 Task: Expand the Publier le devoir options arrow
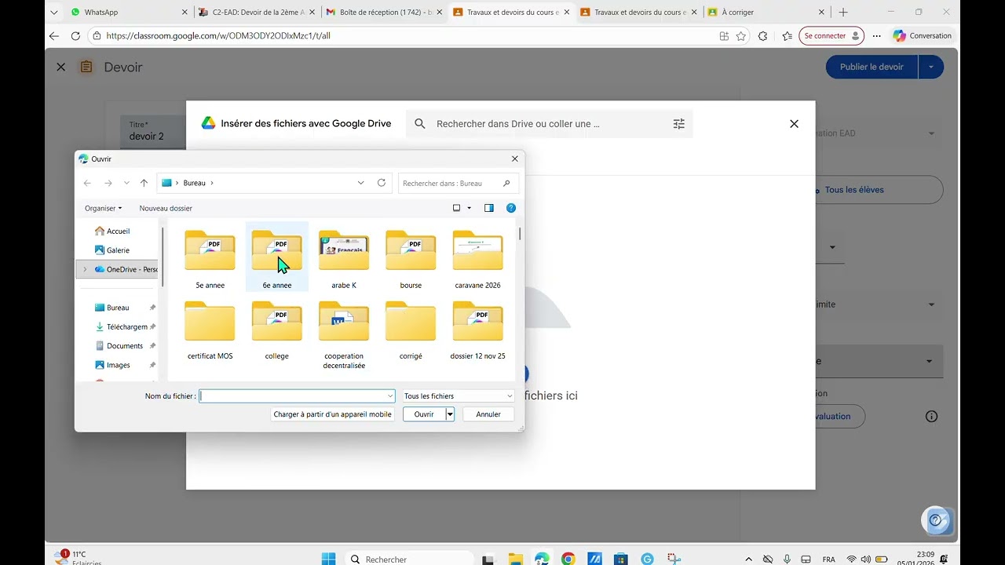[x=930, y=67]
